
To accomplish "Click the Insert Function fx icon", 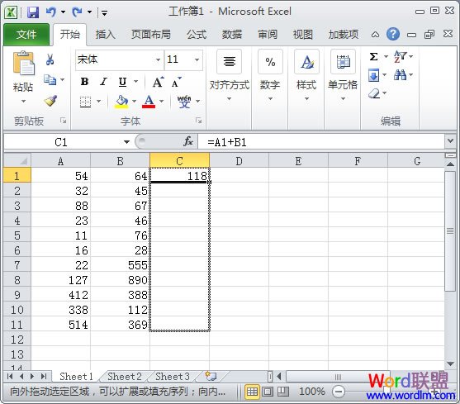I will (x=188, y=142).
